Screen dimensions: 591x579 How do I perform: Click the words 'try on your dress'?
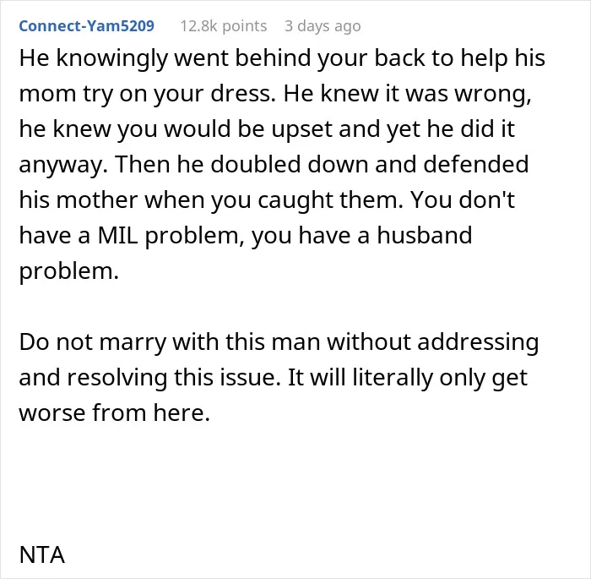click(x=179, y=95)
